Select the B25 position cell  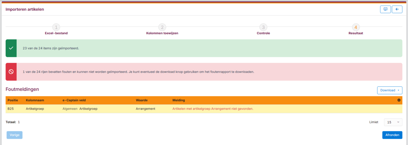pyautogui.click(x=10, y=109)
